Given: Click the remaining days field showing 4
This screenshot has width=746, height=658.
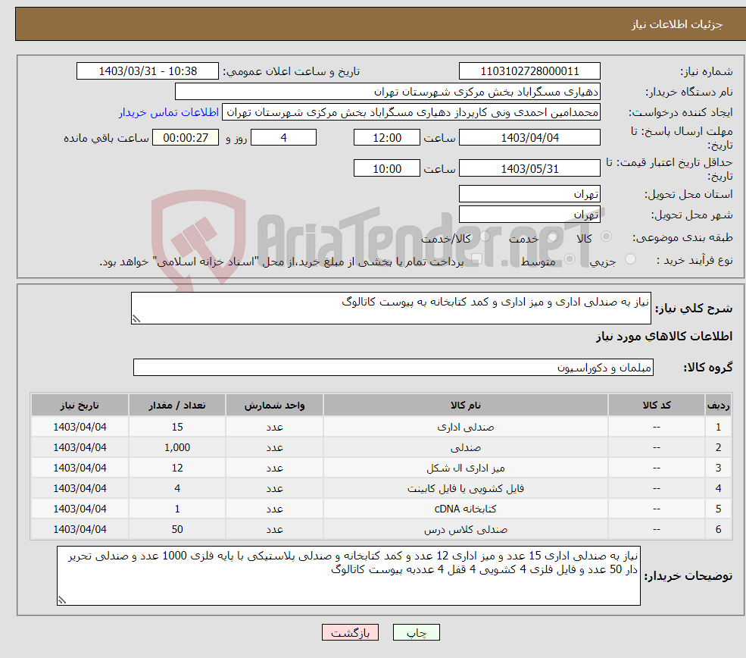Looking at the screenshot, I should (x=283, y=138).
